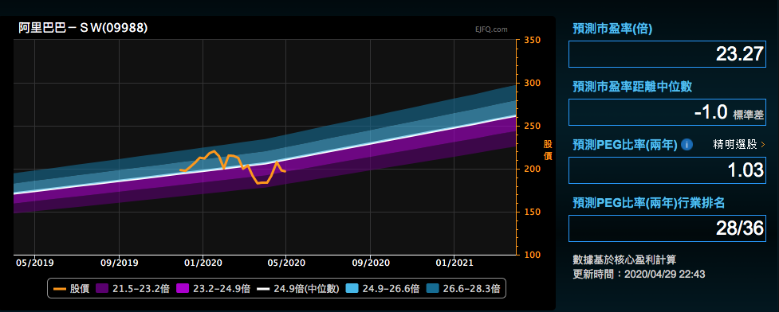Viewport: 779px width, 312px height.
Task: Click the PEG ratio info icon
Action: tap(687, 145)
